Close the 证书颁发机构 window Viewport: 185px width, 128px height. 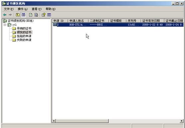pyautogui.click(x=182, y=4)
